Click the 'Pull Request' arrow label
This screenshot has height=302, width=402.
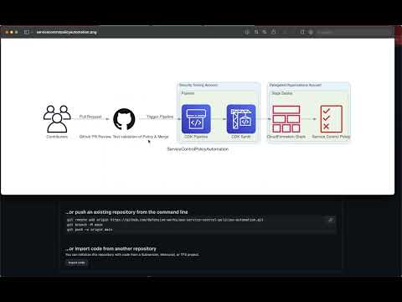pyautogui.click(x=90, y=117)
